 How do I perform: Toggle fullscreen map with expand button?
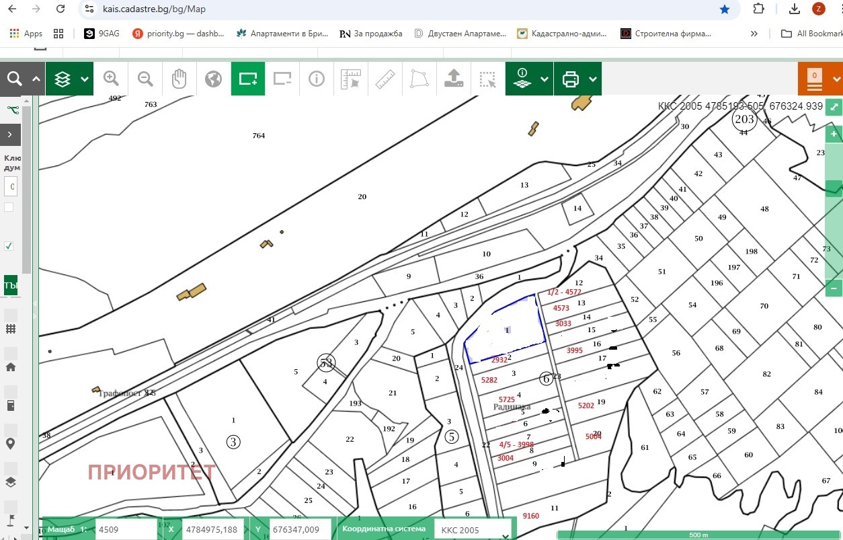[834, 107]
